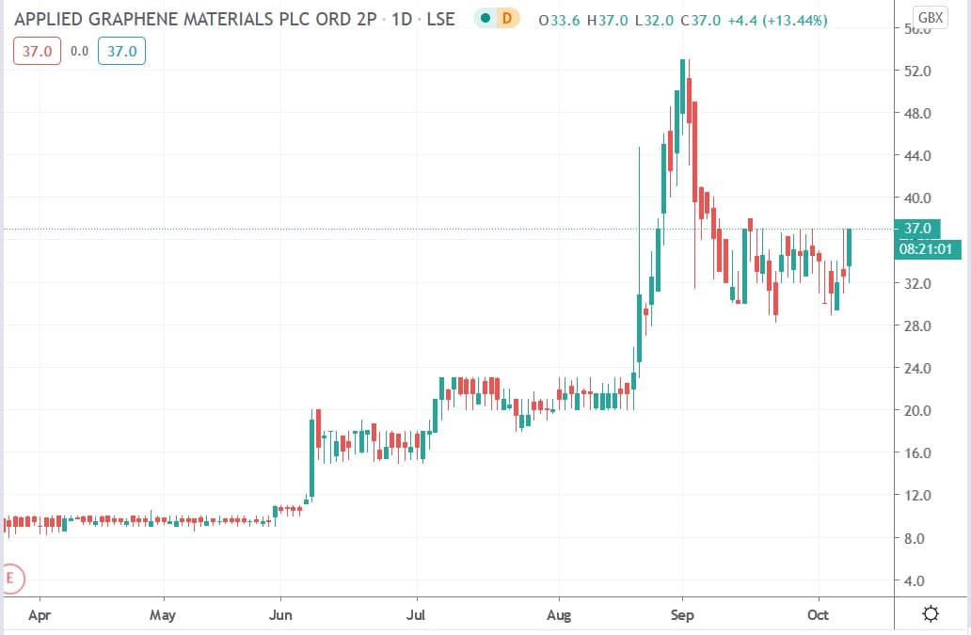Click the green market status dot
Viewport: 971px width, 635px height.
click(x=486, y=19)
